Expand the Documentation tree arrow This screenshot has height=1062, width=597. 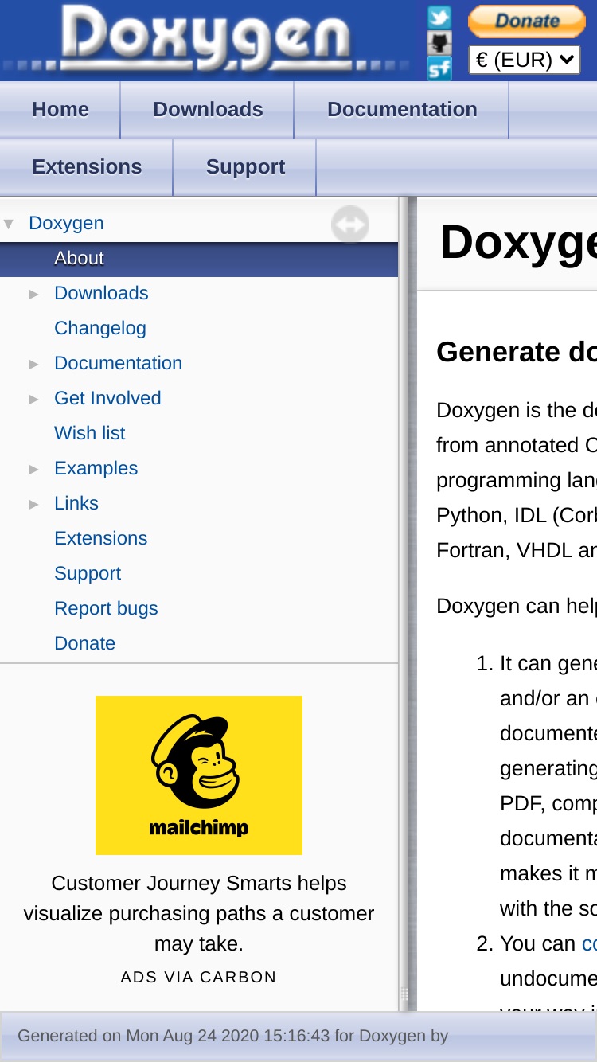[x=34, y=364]
